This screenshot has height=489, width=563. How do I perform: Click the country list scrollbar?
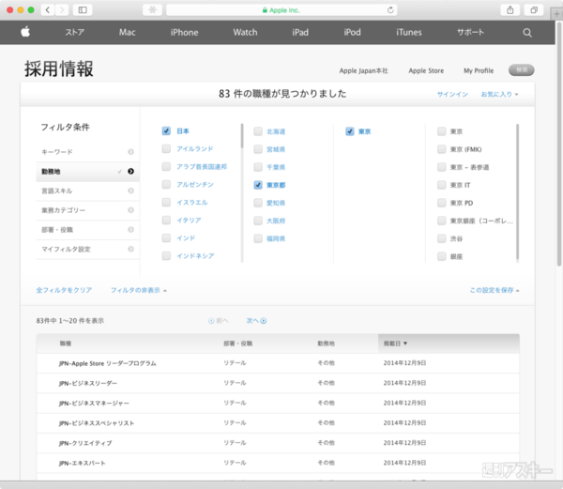pyautogui.click(x=242, y=136)
